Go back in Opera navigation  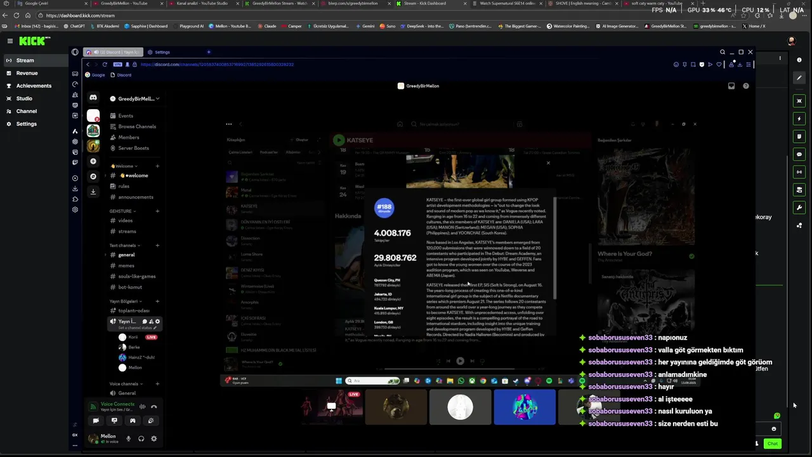pos(88,64)
